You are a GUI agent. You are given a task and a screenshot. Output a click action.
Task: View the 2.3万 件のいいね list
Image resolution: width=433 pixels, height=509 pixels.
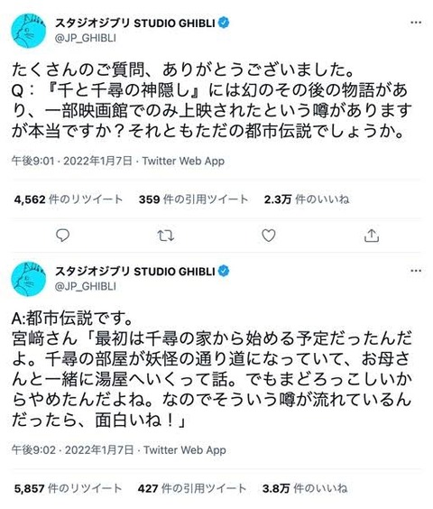(x=307, y=199)
